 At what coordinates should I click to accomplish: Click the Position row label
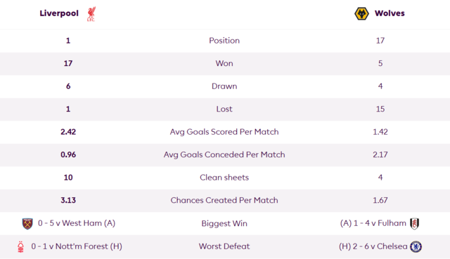pos(224,41)
